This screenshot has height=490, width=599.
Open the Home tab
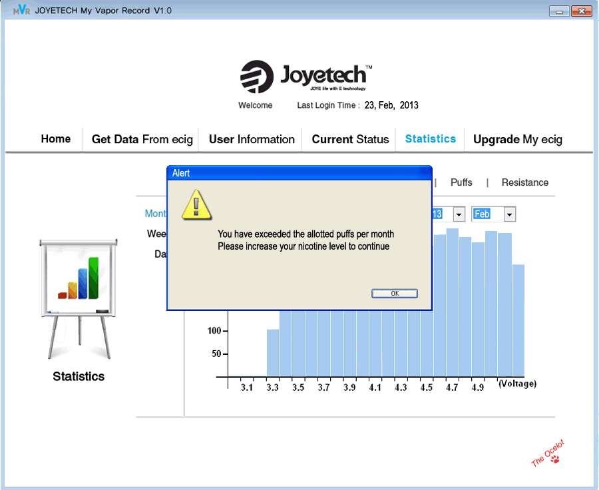click(x=56, y=138)
